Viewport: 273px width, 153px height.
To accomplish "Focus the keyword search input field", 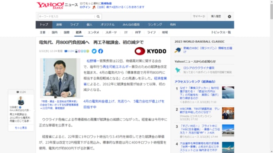I will 66,17.
